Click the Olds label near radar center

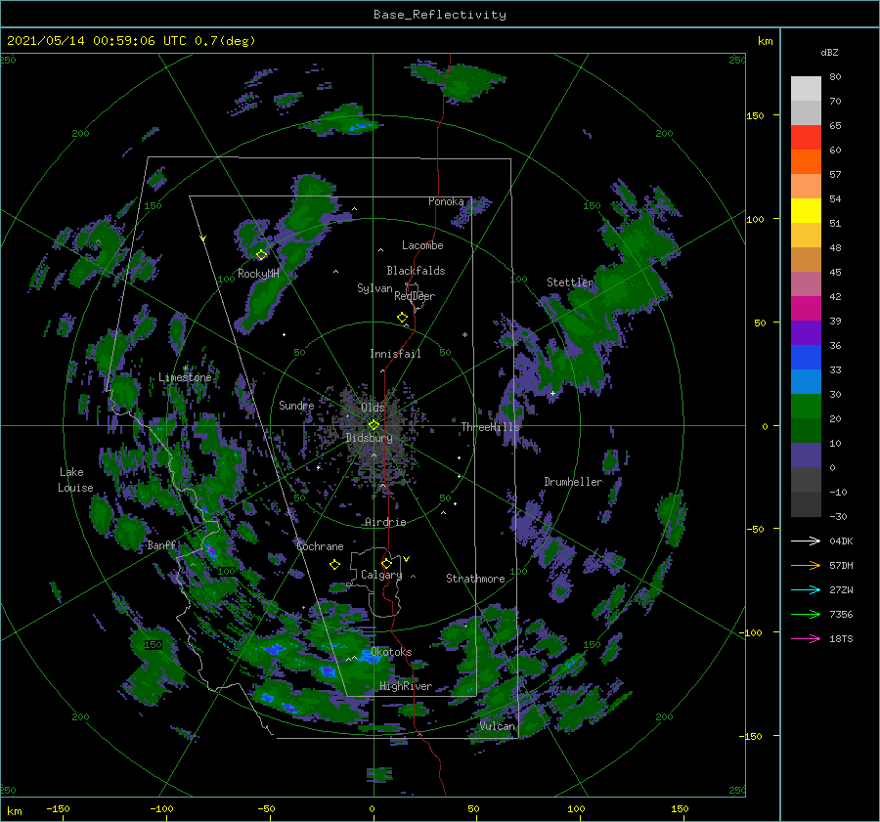(x=373, y=408)
